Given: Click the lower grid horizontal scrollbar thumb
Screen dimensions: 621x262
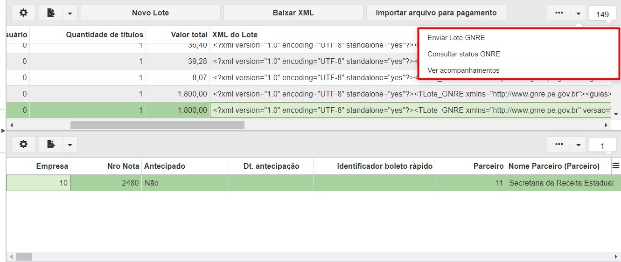Looking at the screenshot, I should click(x=24, y=256).
